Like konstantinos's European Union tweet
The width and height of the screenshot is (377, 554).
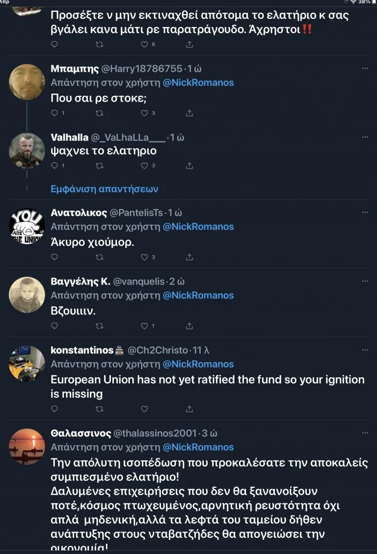pos(144,409)
